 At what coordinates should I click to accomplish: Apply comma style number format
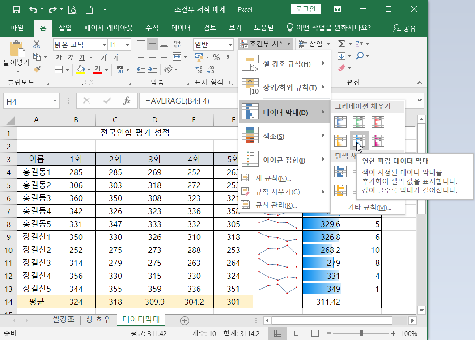228,57
